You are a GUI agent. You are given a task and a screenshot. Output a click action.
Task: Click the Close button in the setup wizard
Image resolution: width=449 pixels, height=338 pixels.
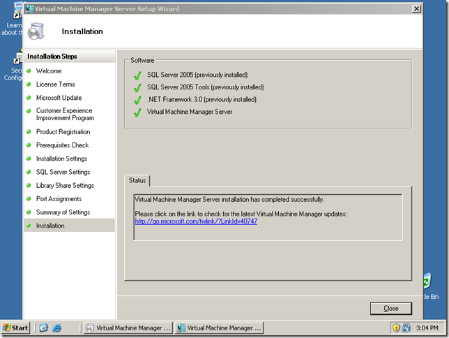tap(391, 309)
